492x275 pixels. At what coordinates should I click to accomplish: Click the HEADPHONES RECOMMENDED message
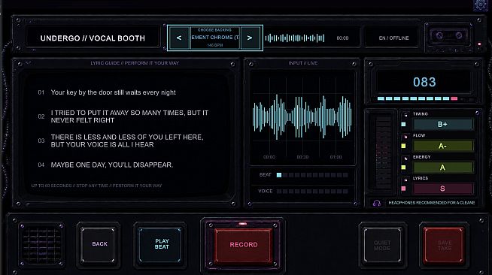pos(432,203)
